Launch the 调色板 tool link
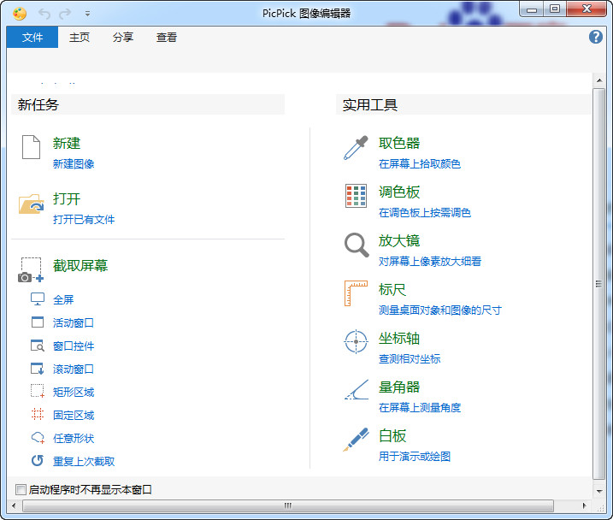This screenshot has width=613, height=520. click(x=399, y=192)
